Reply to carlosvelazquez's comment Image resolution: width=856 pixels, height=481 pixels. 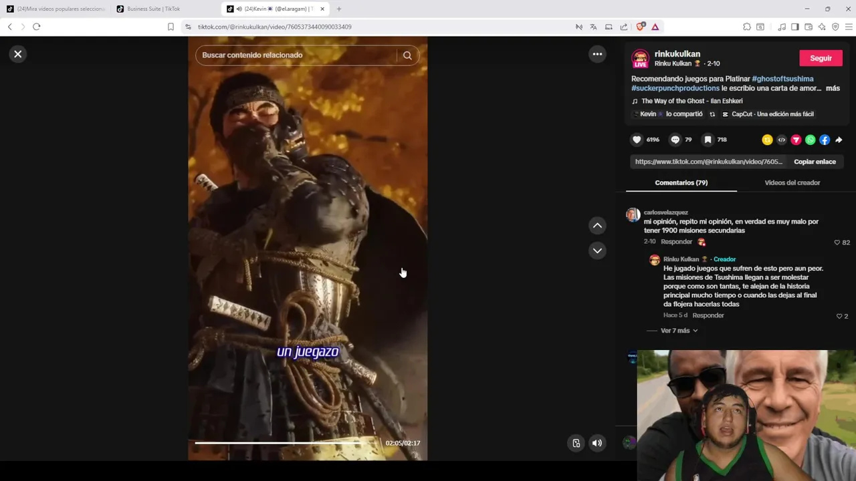point(676,242)
